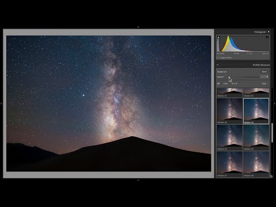This screenshot has width=276, height=207.
Task: Select the Modern 06 profile thumbnail
Action: (x=256, y=137)
